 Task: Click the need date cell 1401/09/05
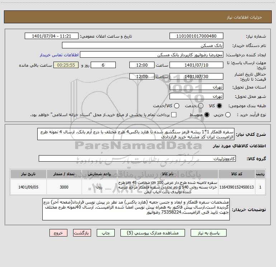pyautogui.click(x=28, y=187)
